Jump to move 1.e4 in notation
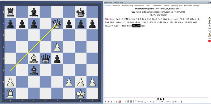This screenshot has height=104, width=211. click(118, 19)
